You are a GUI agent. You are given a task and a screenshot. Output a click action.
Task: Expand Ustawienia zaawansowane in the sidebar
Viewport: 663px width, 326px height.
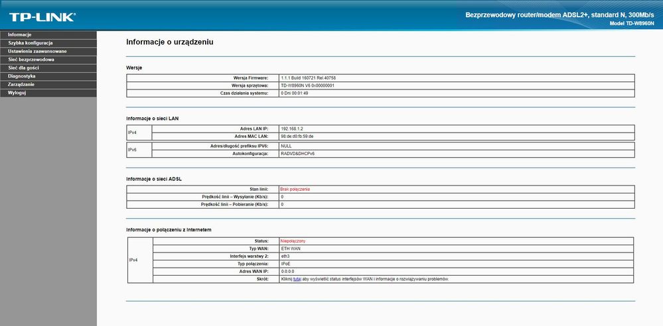pos(37,51)
